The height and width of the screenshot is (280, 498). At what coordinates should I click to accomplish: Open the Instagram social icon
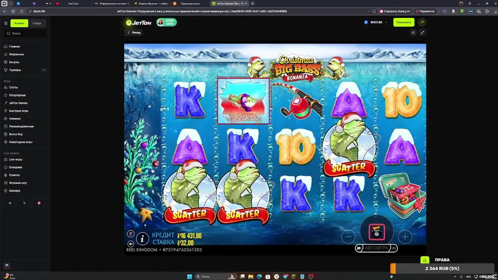(x=39, y=203)
